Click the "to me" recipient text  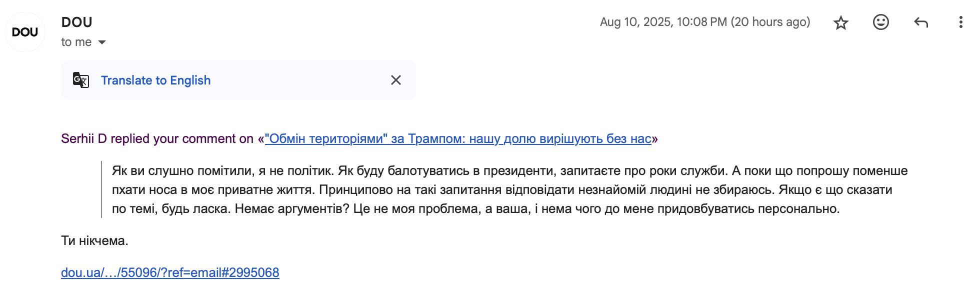click(76, 42)
